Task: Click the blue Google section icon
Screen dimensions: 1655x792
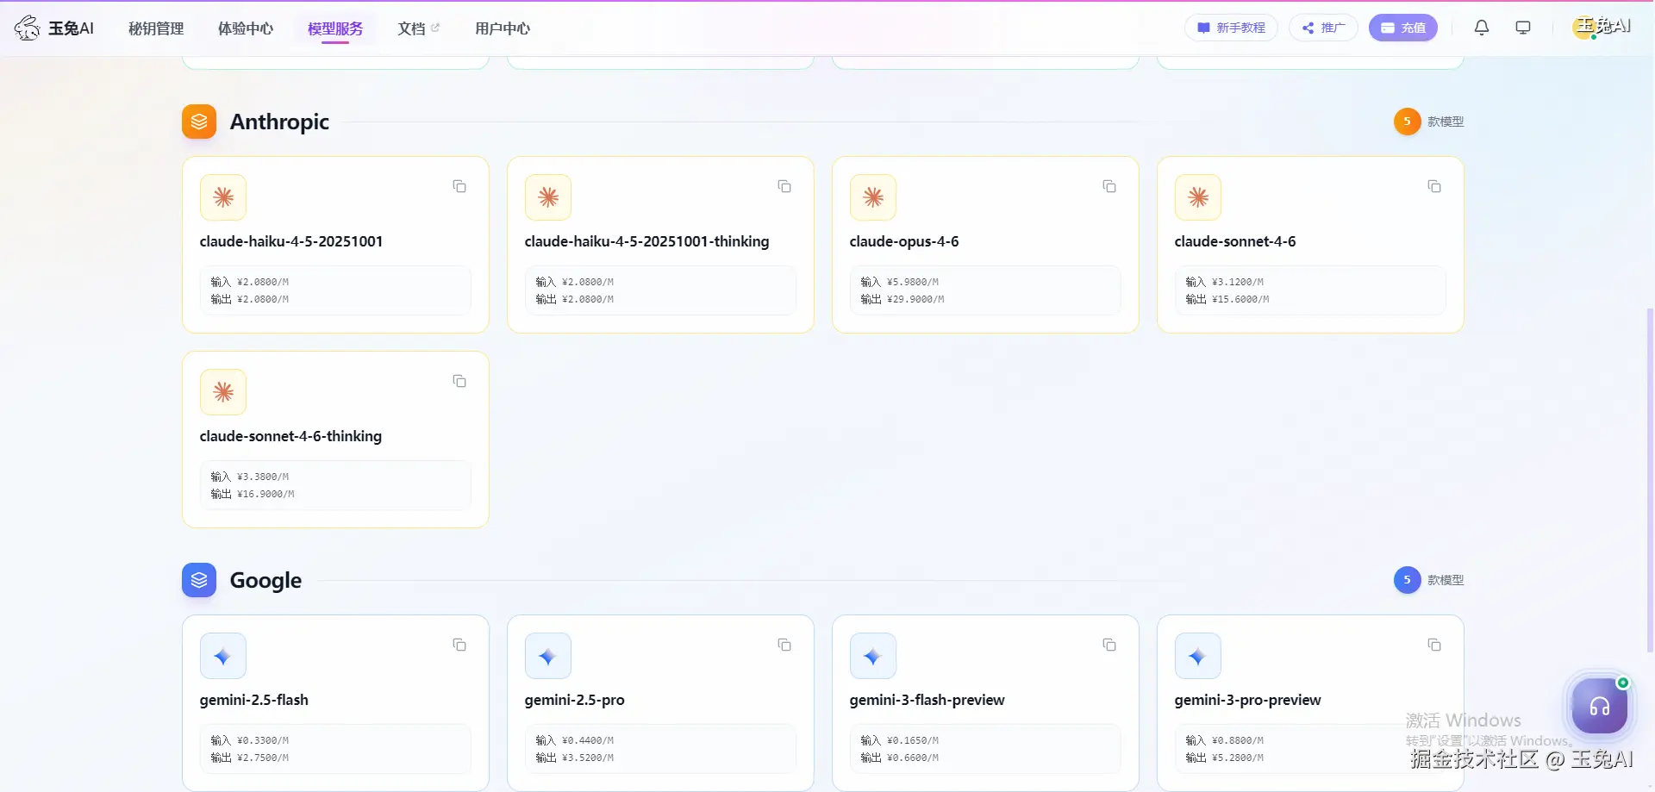Action: coord(199,580)
